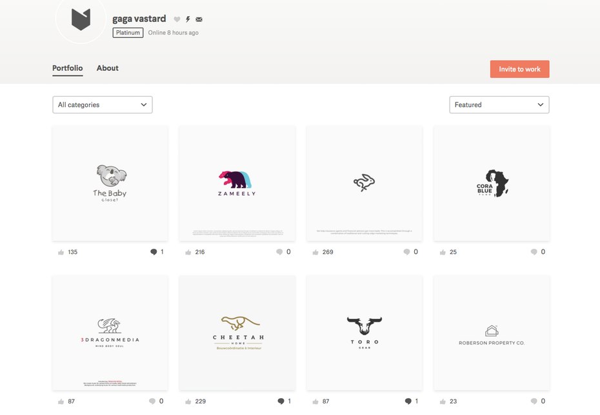Click the Platinum level badge
The width and height of the screenshot is (600, 415).
pyautogui.click(x=128, y=33)
